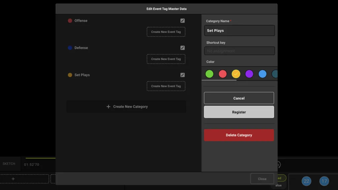Create new event tag under Defense

166,59
